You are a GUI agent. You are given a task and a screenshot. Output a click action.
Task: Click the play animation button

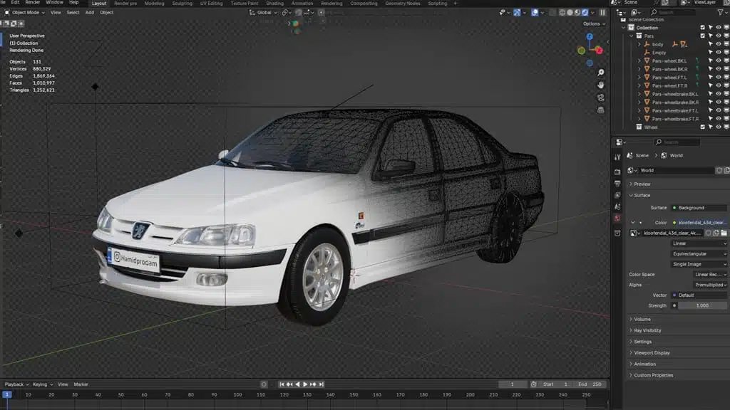coord(305,384)
